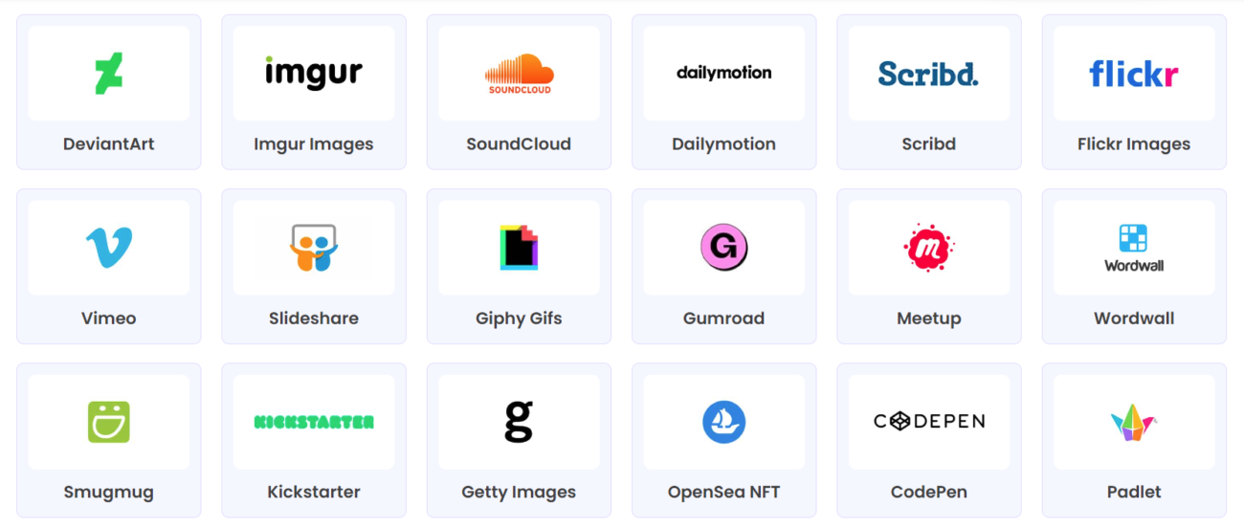Open the Kickstarter card label below logo

coord(314,493)
